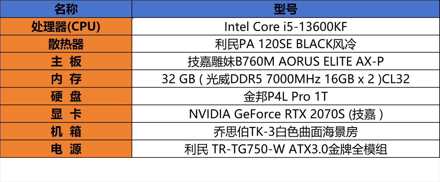The image size is (440, 182).
Task: Click the 名称 header cell
Action: [66, 9]
